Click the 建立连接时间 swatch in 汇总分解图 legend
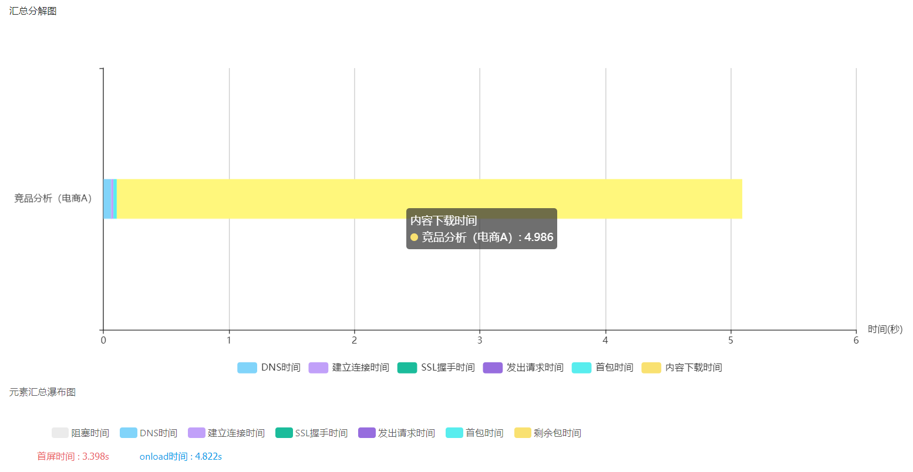Image resolution: width=913 pixels, height=472 pixels. coord(318,368)
